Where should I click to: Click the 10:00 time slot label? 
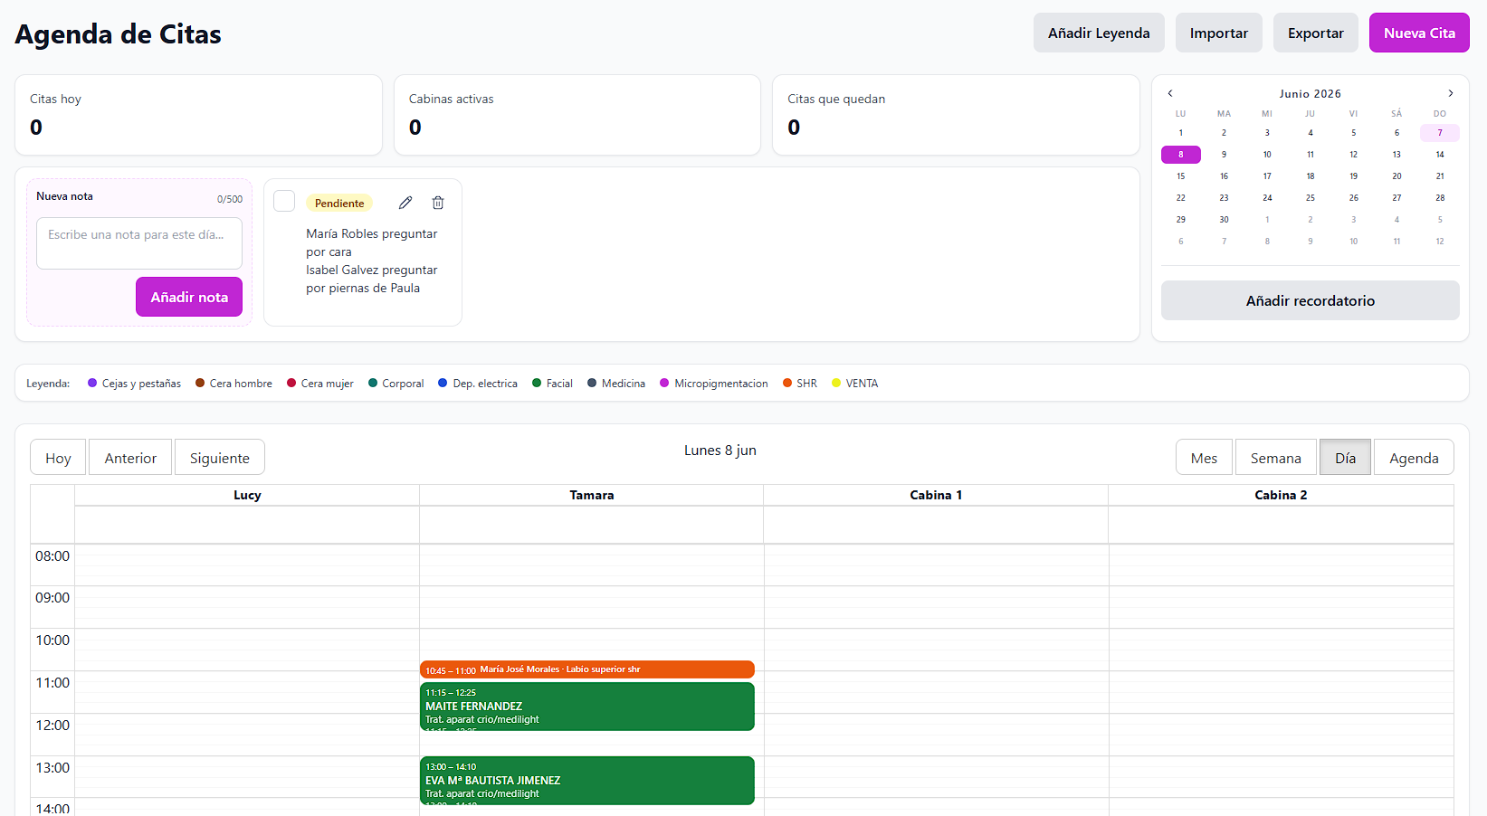pos(52,640)
